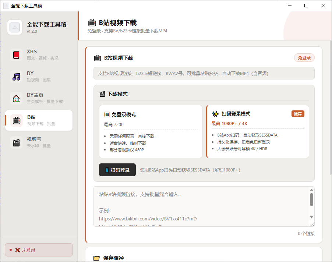Screen dimensions: 332x262
Task: Click the 免登录 · 支持BV/b23.tv subtitle
Action: 127,31
